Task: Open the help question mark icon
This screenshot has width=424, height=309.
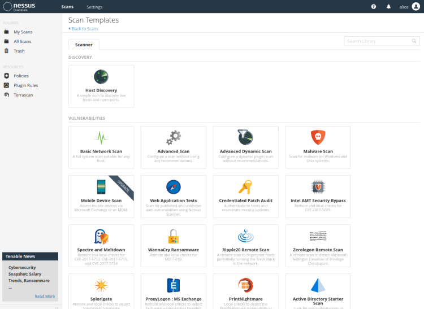Action: coord(374,7)
